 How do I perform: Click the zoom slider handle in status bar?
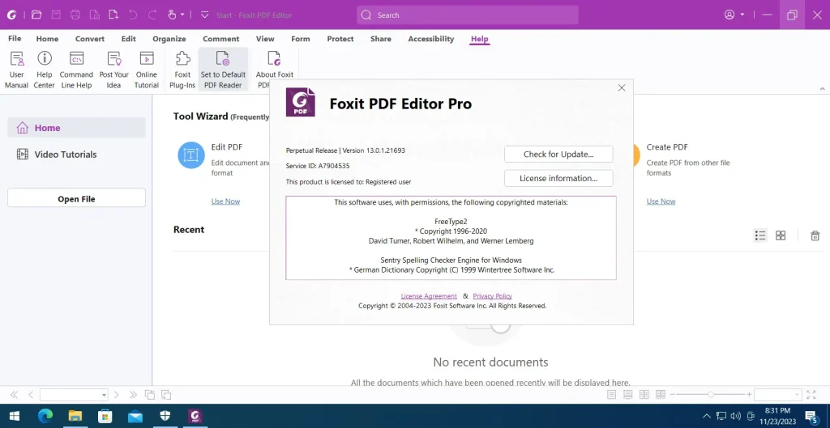point(710,395)
